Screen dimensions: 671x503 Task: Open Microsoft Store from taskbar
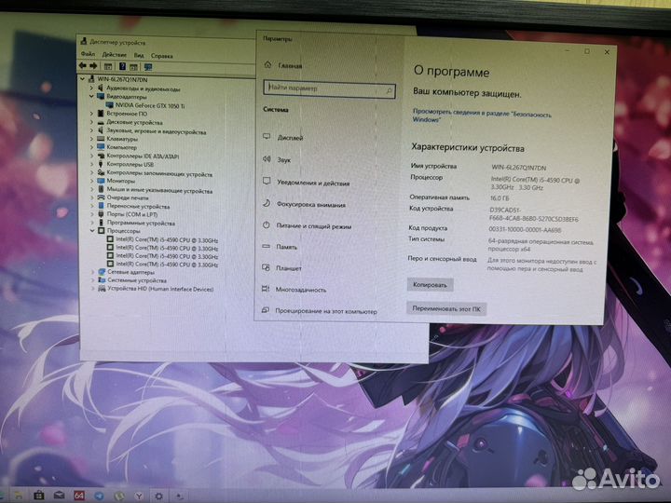(39, 496)
